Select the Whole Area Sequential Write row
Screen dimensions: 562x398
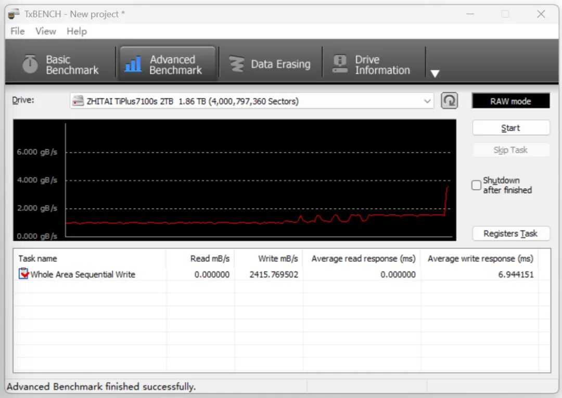pyautogui.click(x=83, y=274)
